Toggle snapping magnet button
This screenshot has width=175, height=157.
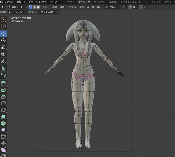[x=130, y=7]
